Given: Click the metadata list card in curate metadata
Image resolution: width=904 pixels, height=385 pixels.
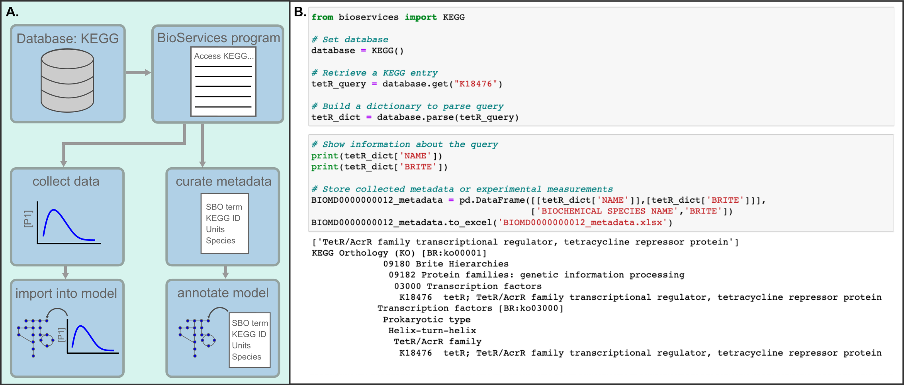Looking at the screenshot, I should [225, 223].
